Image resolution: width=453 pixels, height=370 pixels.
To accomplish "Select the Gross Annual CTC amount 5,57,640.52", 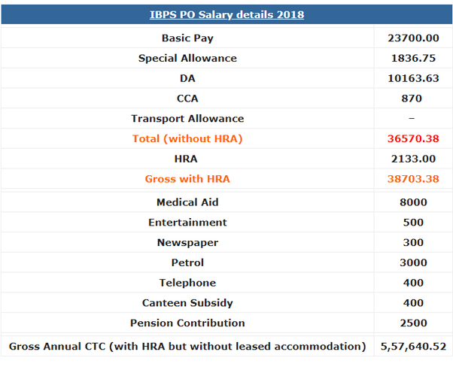I will (x=412, y=347).
